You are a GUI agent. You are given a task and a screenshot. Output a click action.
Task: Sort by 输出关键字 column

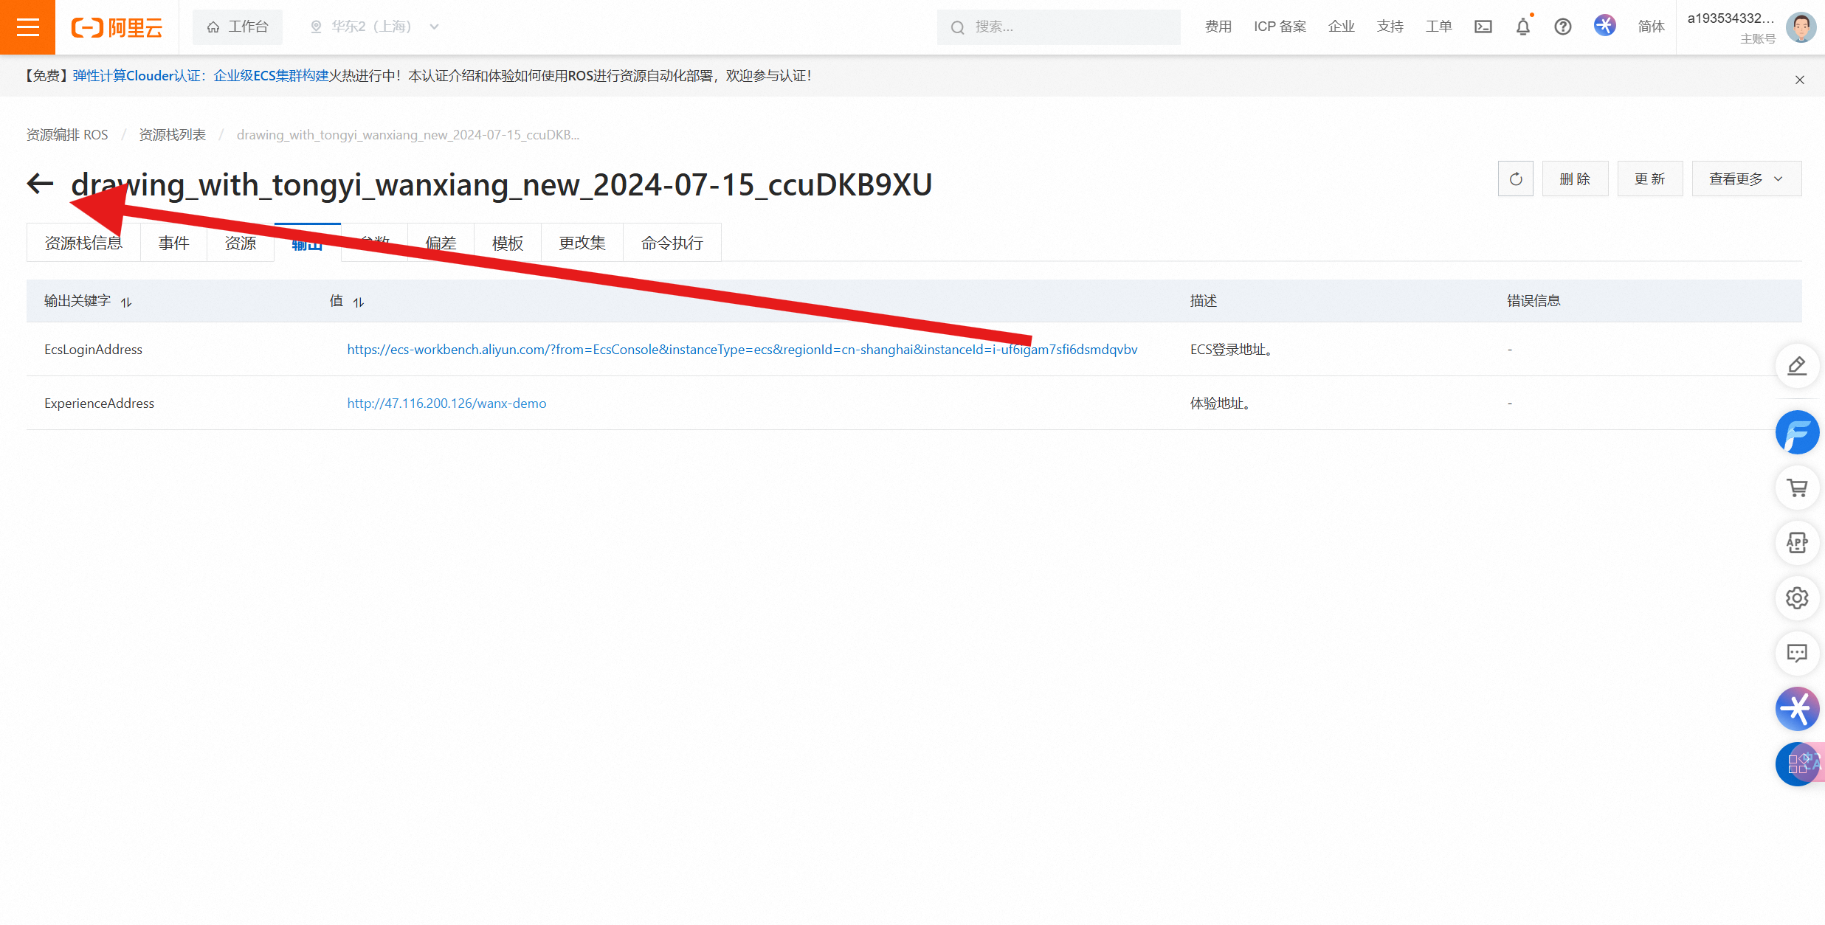click(126, 302)
